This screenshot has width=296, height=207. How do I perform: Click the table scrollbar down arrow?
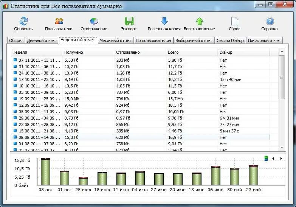[x=282, y=148]
